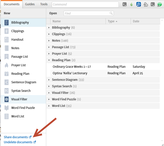164x146 pixels.
Task: Create a new Notes document
Action: 23,48
